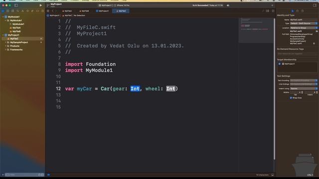
Task: Switch to the MyFileB editor tab
Action: click(84, 11)
